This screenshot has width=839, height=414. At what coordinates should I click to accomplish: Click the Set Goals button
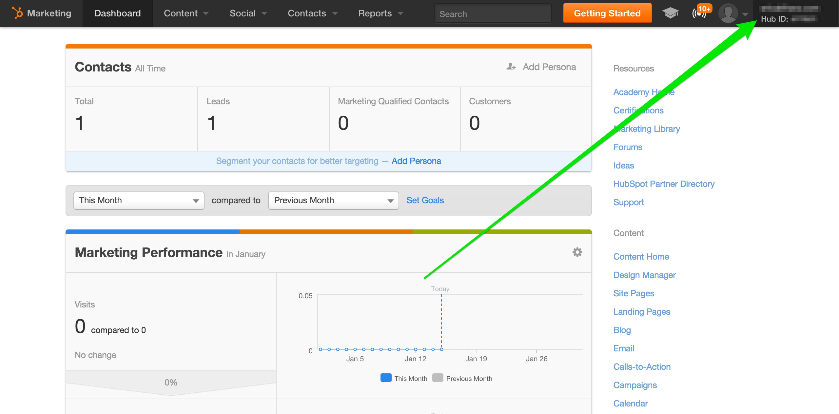point(425,200)
